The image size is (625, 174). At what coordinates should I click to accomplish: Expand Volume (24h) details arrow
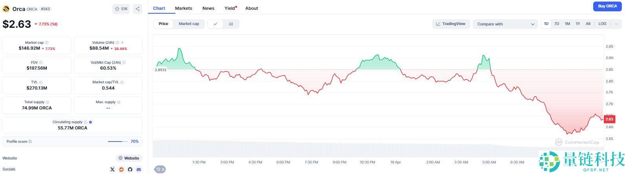[x=122, y=43]
